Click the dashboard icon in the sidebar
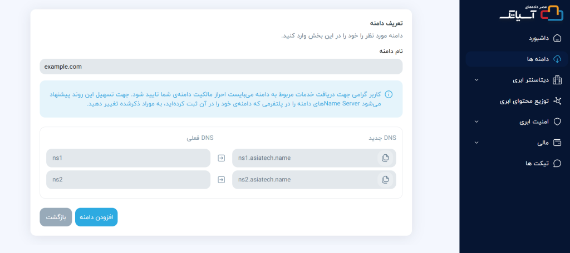 coord(557,38)
